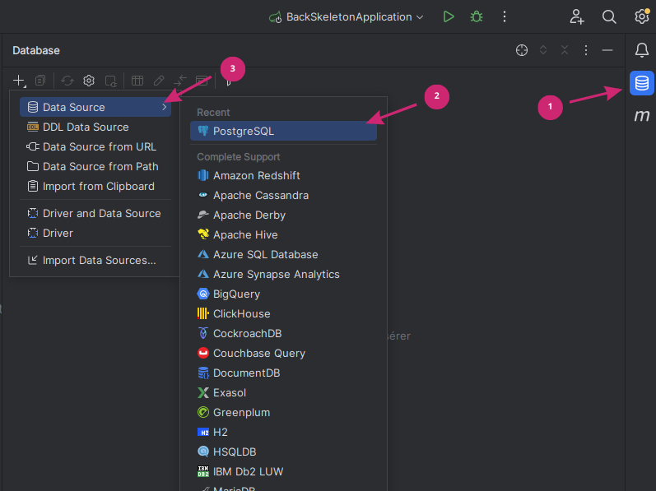Select Amazon Redshift data source
The height and width of the screenshot is (491, 656).
pos(283,175)
